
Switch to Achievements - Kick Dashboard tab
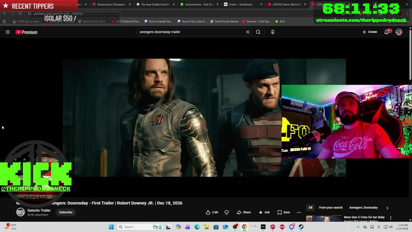pyautogui.click(x=199, y=5)
